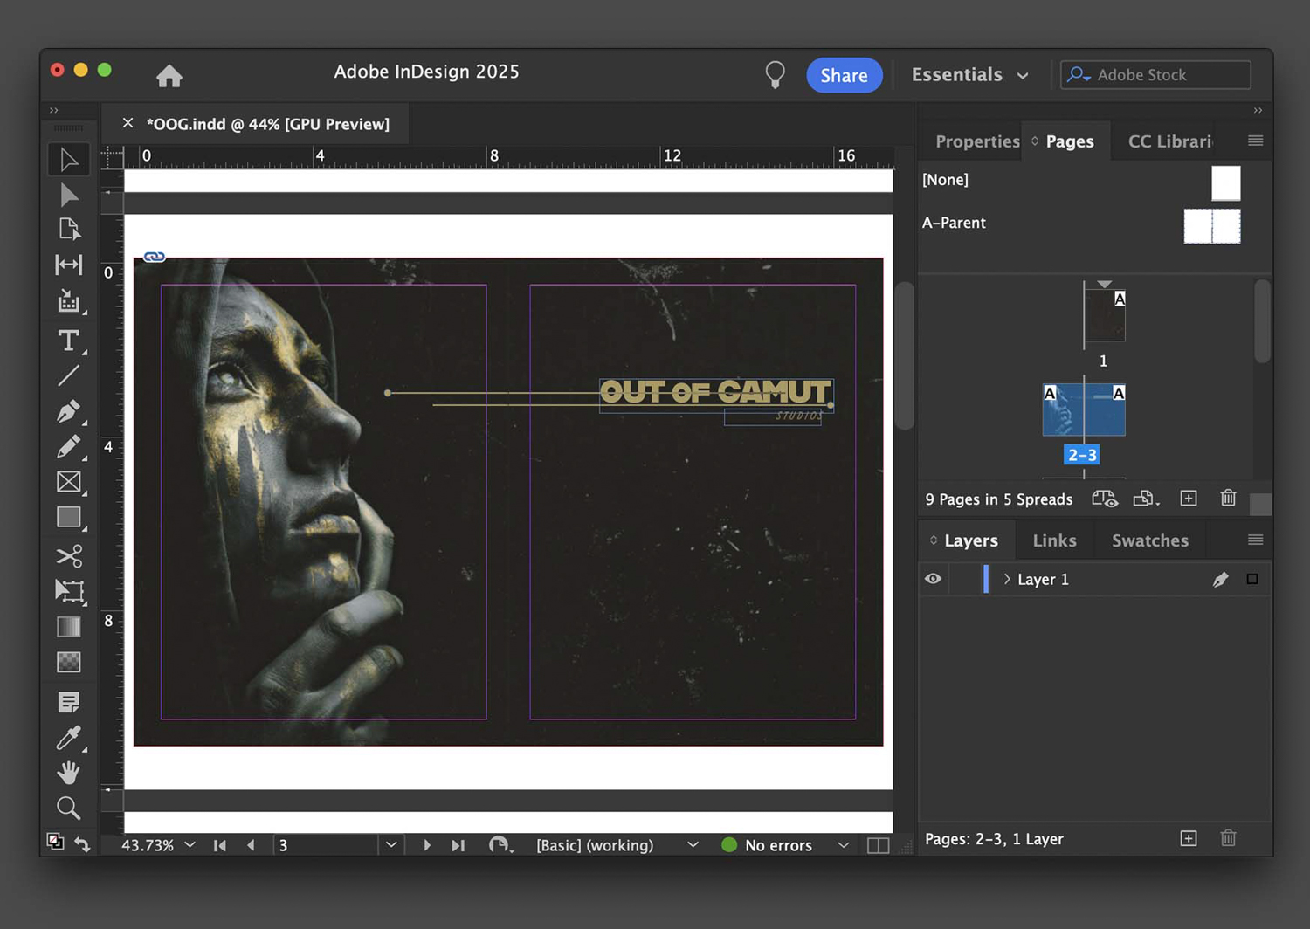Image resolution: width=1310 pixels, height=929 pixels.
Task: Select the Zoom tool
Action: coord(68,809)
